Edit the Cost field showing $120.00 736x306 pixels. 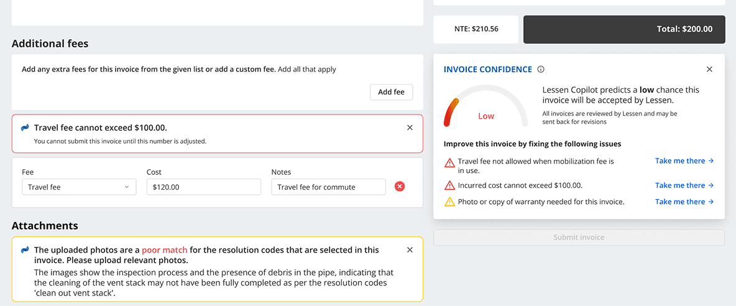click(203, 187)
